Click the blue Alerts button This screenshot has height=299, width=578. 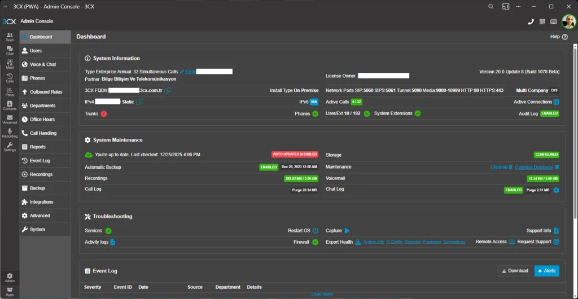coord(546,271)
